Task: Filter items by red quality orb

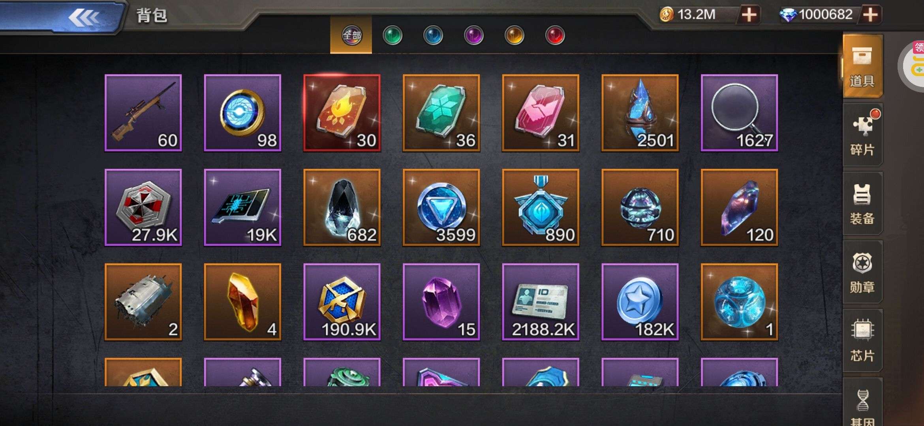Action: (x=555, y=35)
